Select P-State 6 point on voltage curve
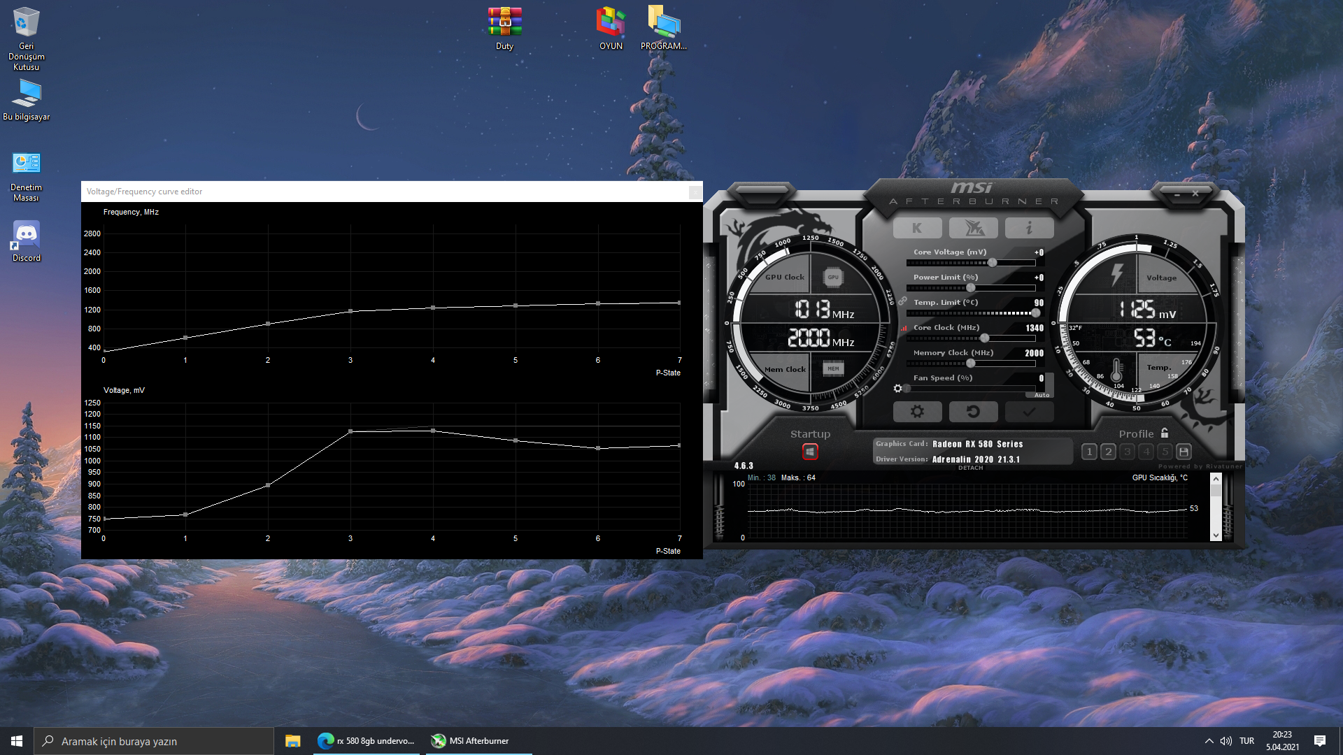The height and width of the screenshot is (755, 1343). coord(598,448)
